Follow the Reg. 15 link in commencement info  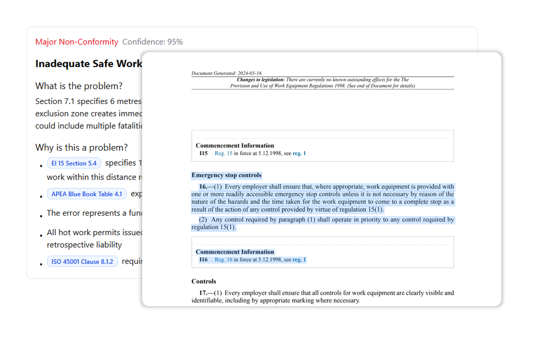(223, 153)
